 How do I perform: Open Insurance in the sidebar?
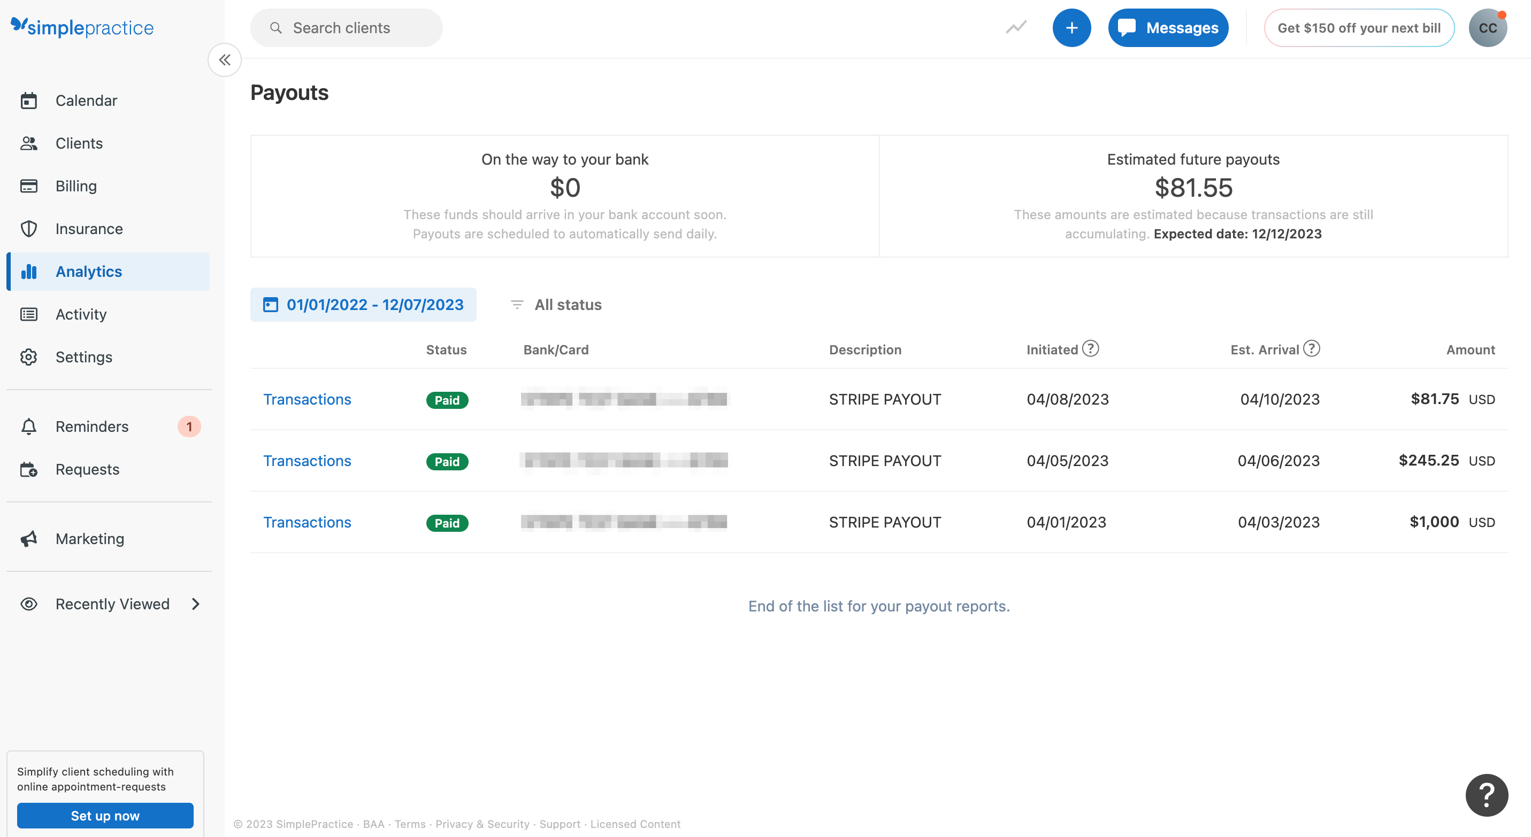point(89,229)
